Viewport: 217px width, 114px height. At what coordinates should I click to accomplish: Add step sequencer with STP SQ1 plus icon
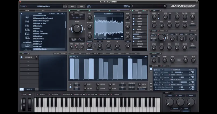78,57
